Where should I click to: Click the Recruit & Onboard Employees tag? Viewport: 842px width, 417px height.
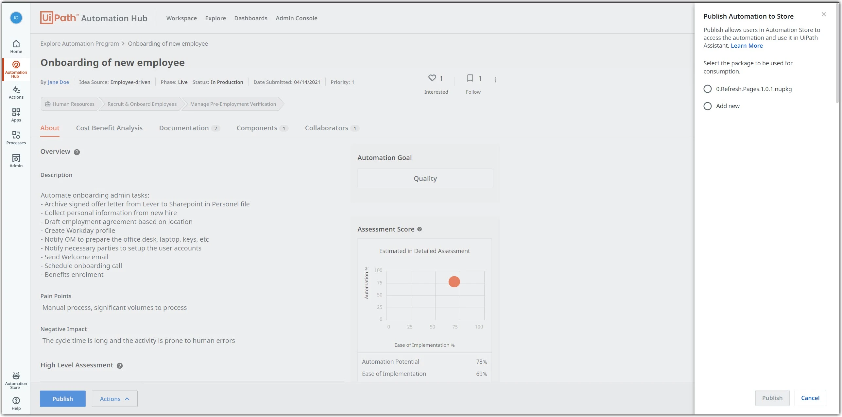coord(142,104)
